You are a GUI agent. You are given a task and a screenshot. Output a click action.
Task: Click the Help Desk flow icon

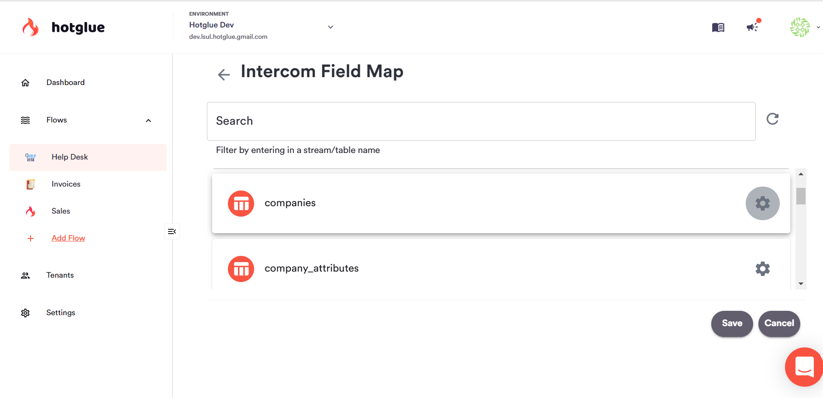pyautogui.click(x=31, y=157)
